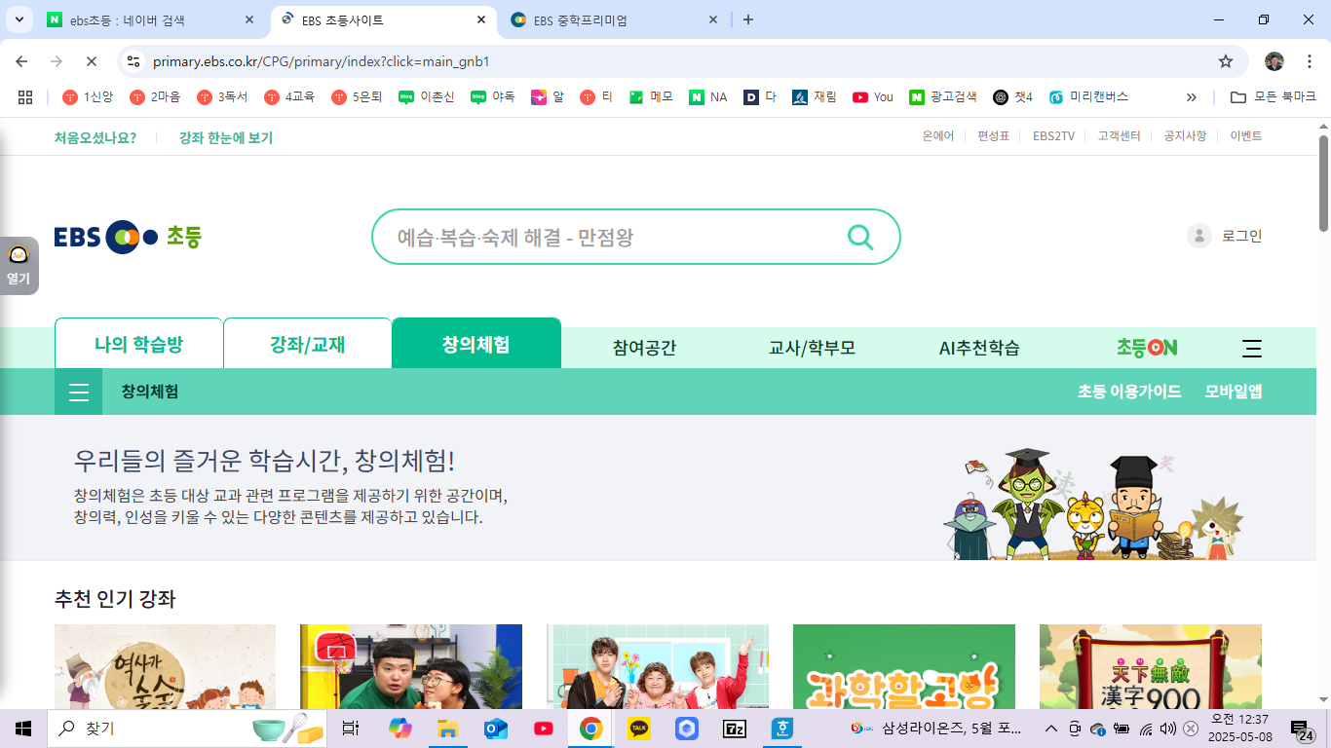Screen dimensions: 1331x748
Task: Click the user profile icon next to 로그인
Action: 1199,236
